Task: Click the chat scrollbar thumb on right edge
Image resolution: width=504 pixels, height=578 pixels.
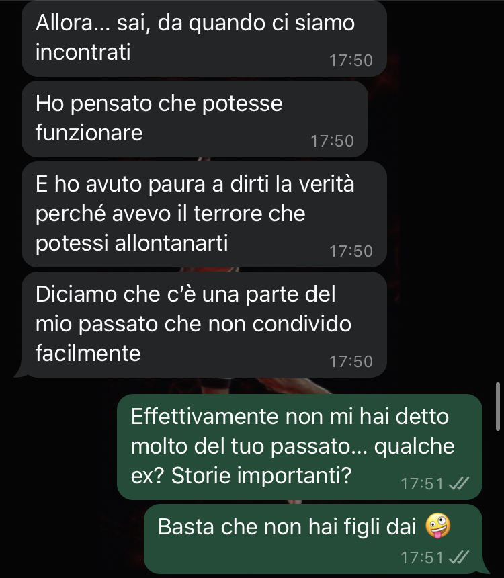Action: pyautogui.click(x=498, y=407)
